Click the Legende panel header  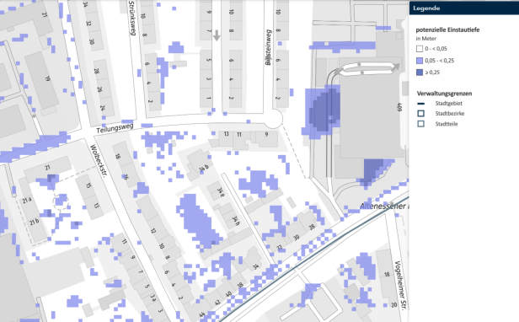(464, 8)
